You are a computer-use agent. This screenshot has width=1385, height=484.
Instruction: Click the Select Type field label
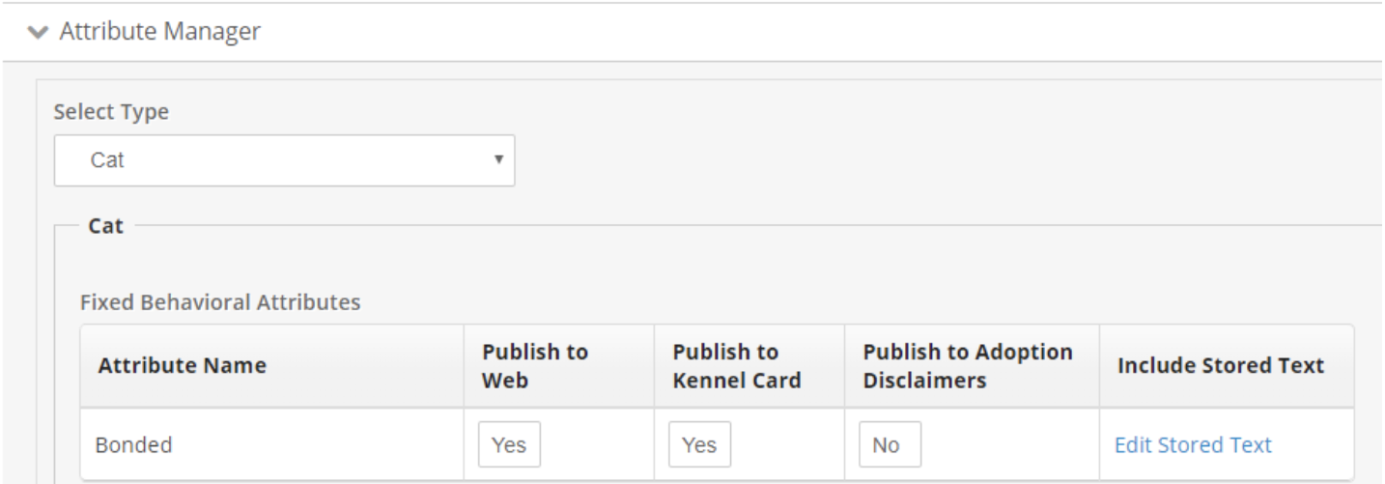111,112
